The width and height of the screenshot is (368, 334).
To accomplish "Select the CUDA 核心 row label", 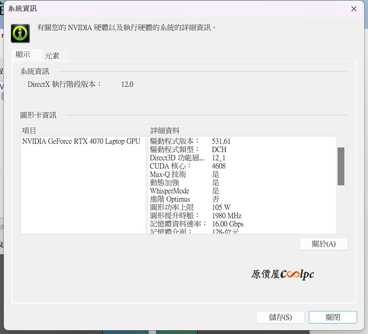I will tap(170, 166).
